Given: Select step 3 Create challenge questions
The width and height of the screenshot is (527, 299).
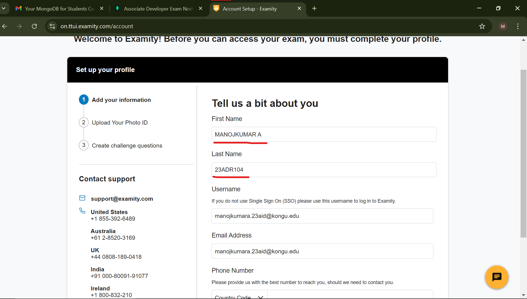Looking at the screenshot, I should (x=127, y=146).
